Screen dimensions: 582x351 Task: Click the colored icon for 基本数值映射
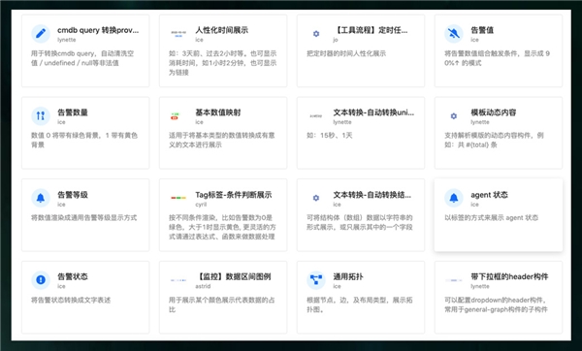click(x=175, y=116)
